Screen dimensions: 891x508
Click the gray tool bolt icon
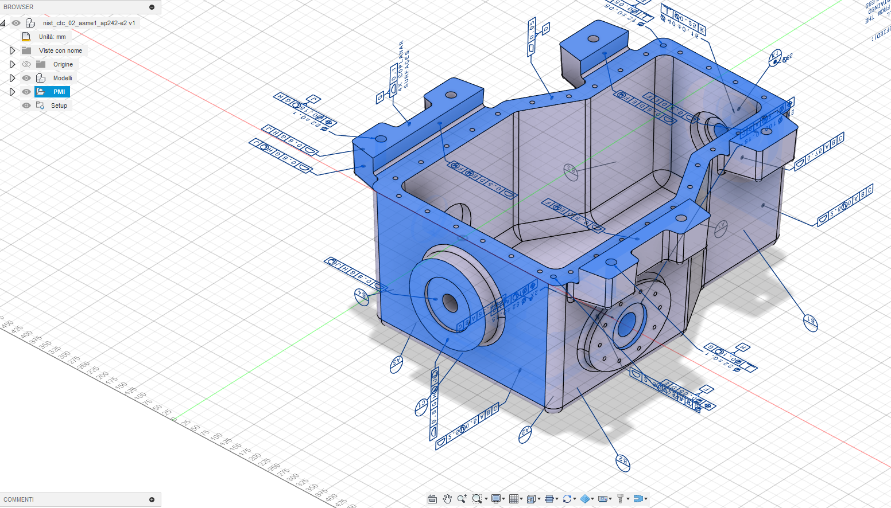tap(620, 499)
